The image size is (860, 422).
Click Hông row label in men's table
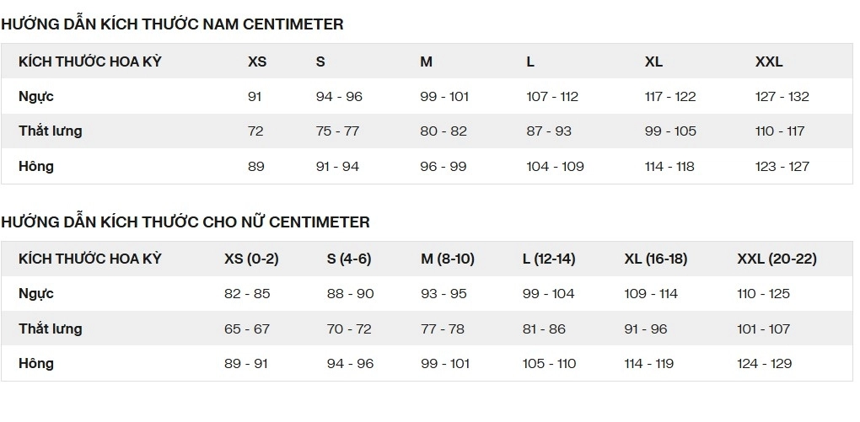click(36, 167)
